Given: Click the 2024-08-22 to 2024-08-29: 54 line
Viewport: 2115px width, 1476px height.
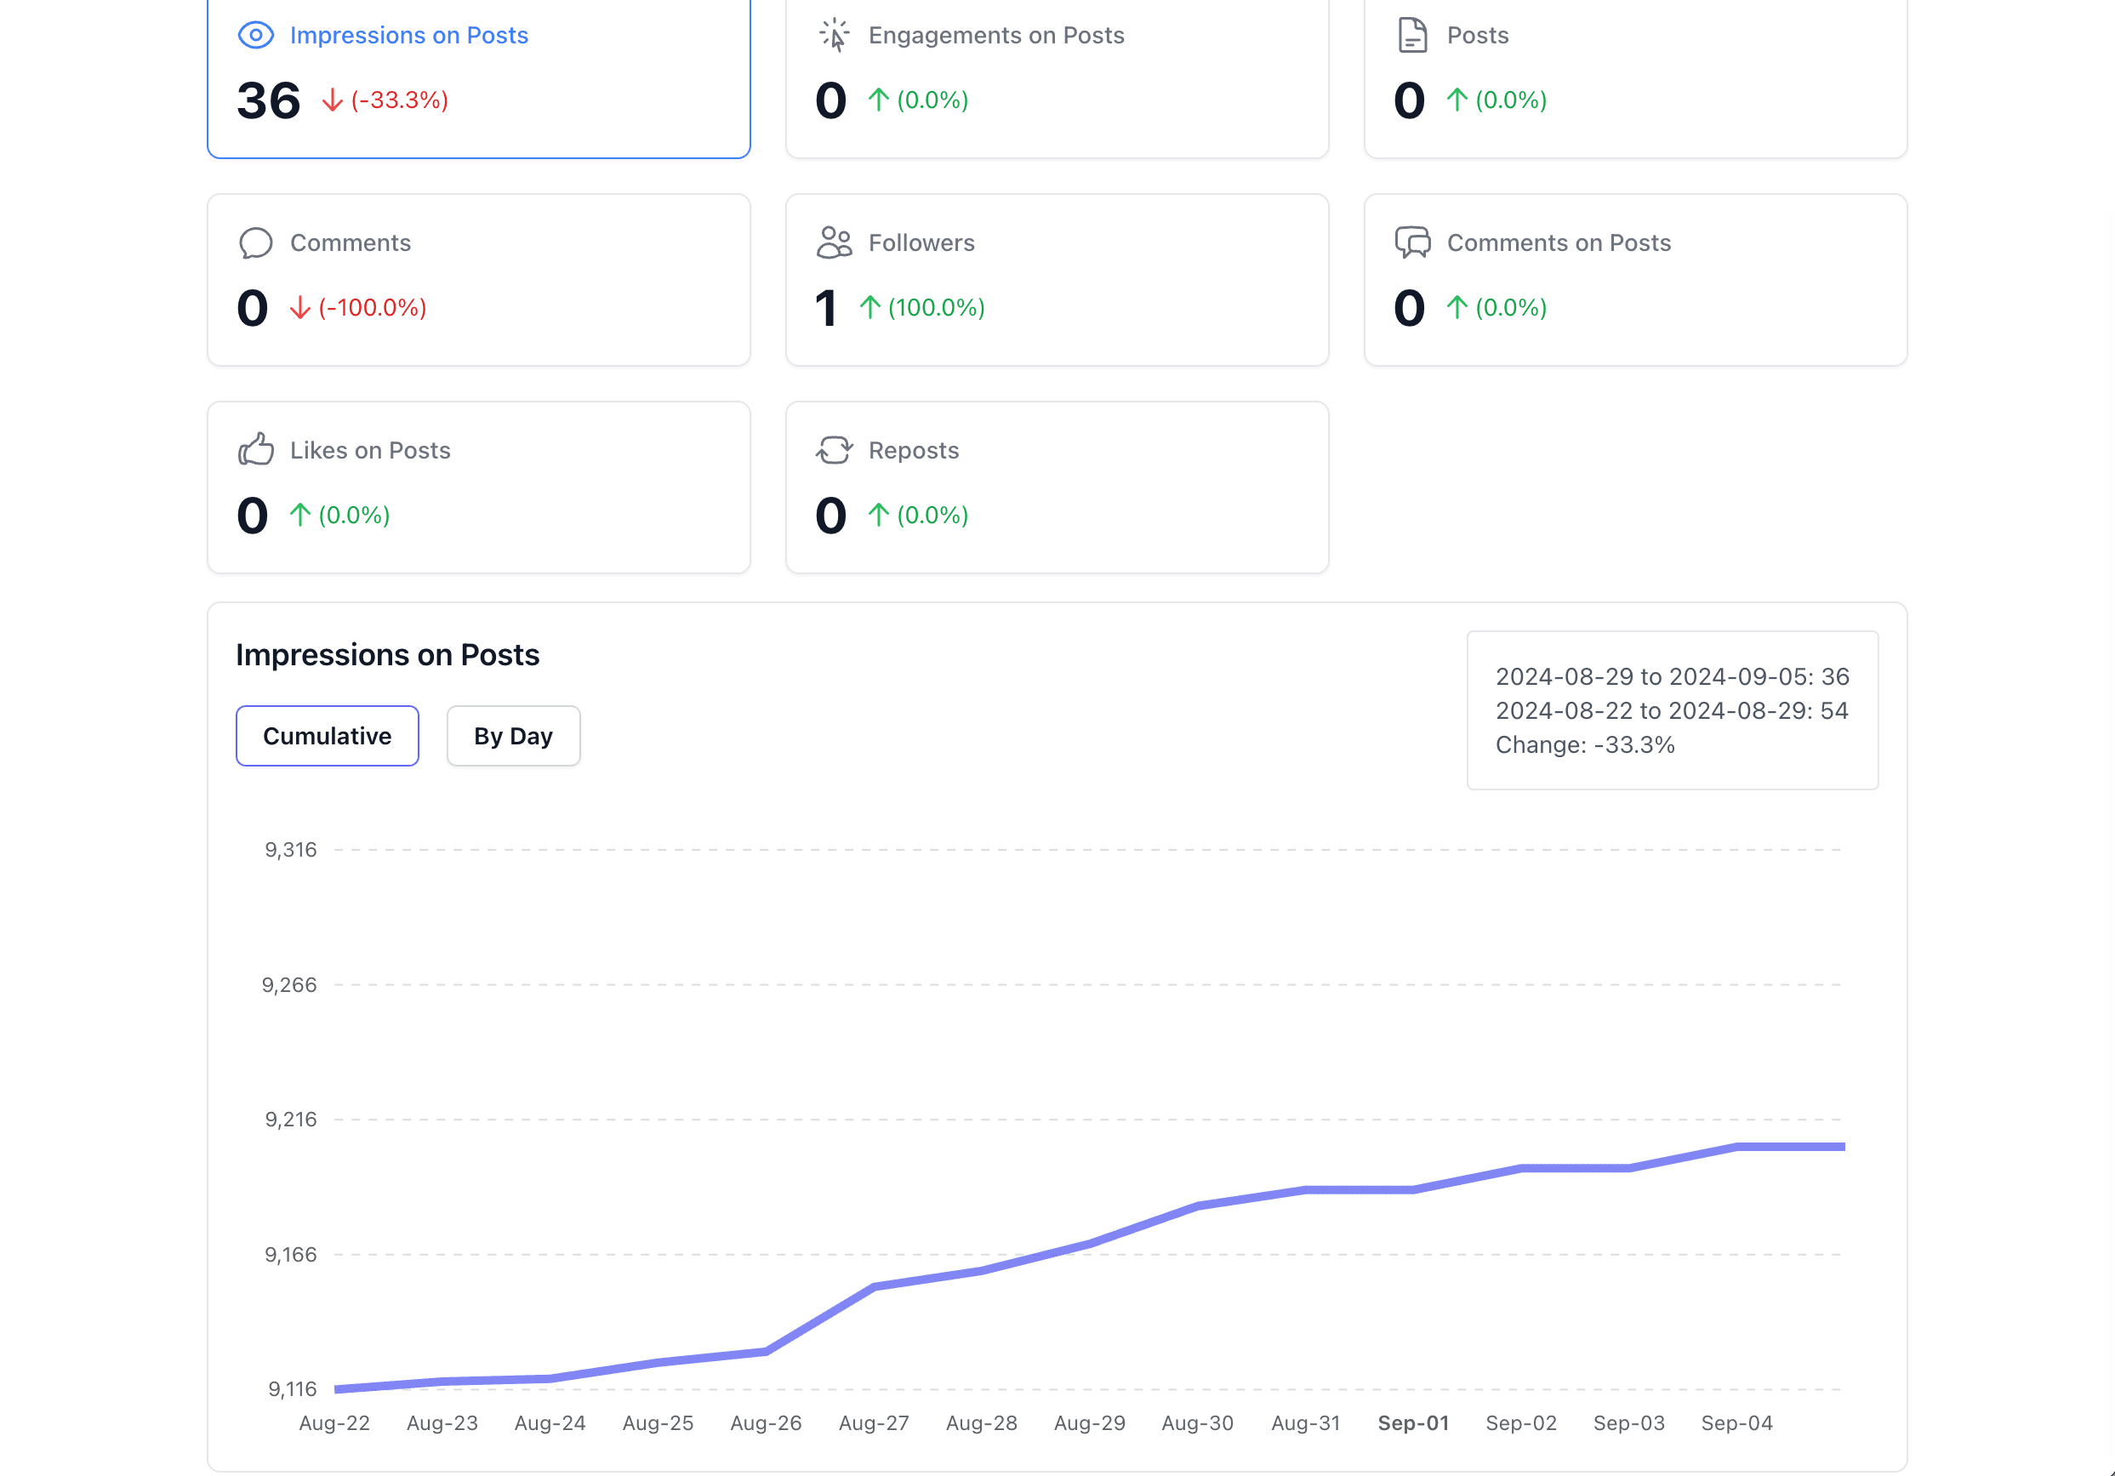Looking at the screenshot, I should click(1671, 710).
